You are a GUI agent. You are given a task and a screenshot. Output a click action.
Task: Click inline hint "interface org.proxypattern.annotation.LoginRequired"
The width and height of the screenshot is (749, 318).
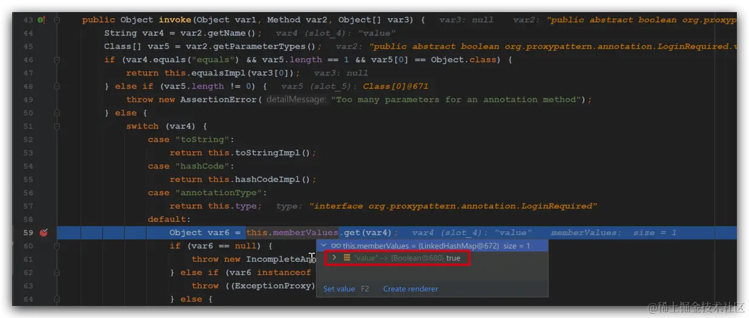(454, 206)
